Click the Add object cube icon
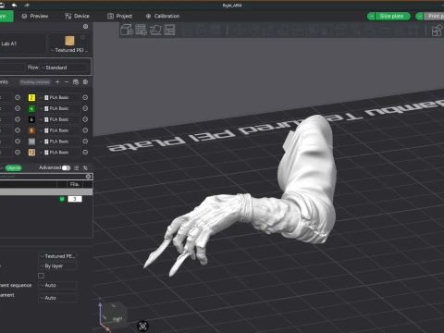The width and height of the screenshot is (444, 333). (x=127, y=30)
